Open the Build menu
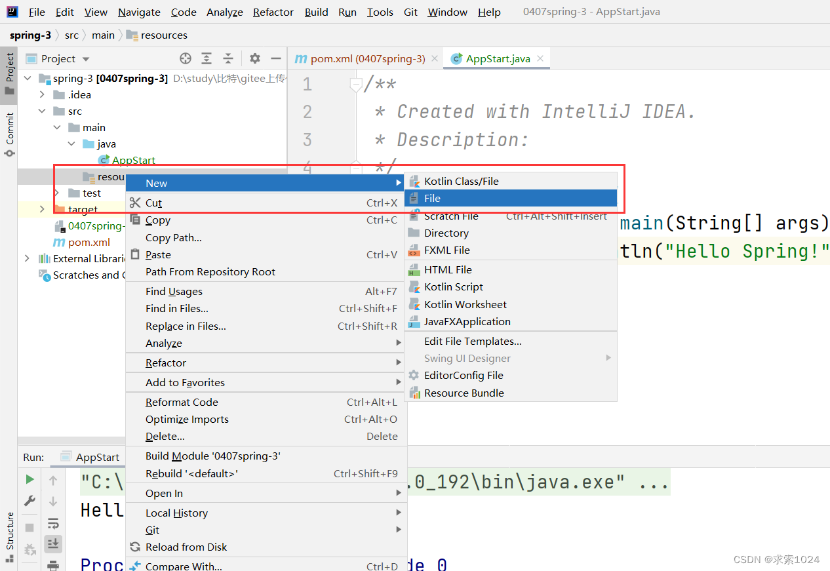The height and width of the screenshot is (571, 830). (317, 12)
